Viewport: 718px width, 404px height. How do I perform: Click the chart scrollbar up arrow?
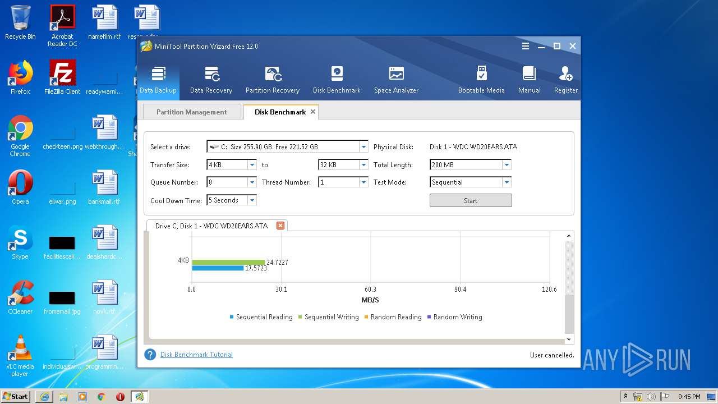pyautogui.click(x=569, y=236)
